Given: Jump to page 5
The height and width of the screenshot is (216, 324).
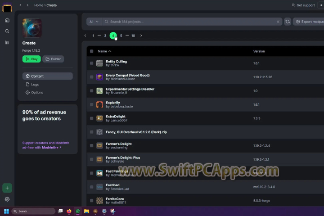Looking at the screenshot, I should click(x=121, y=36).
